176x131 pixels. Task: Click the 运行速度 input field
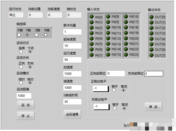click(72, 60)
